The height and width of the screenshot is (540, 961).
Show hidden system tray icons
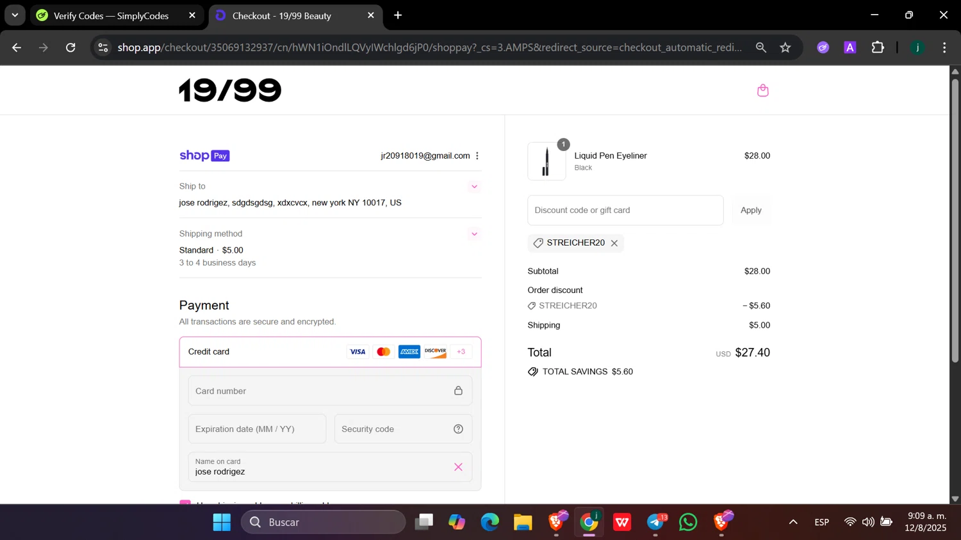tap(793, 522)
